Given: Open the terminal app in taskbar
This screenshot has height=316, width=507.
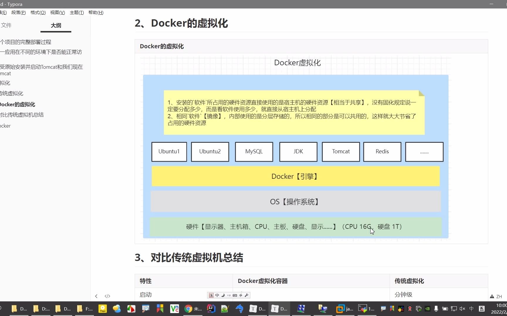Looking at the screenshot, I should [x=366, y=309].
